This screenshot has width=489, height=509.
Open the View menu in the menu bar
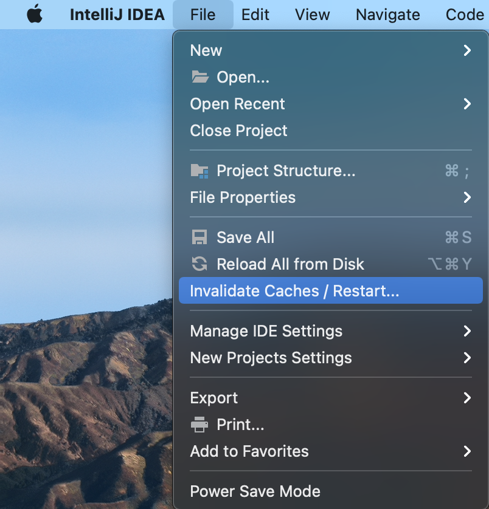tap(313, 15)
